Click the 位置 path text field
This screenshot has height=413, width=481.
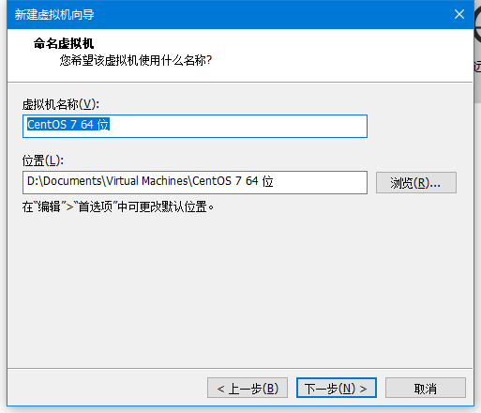click(x=195, y=182)
